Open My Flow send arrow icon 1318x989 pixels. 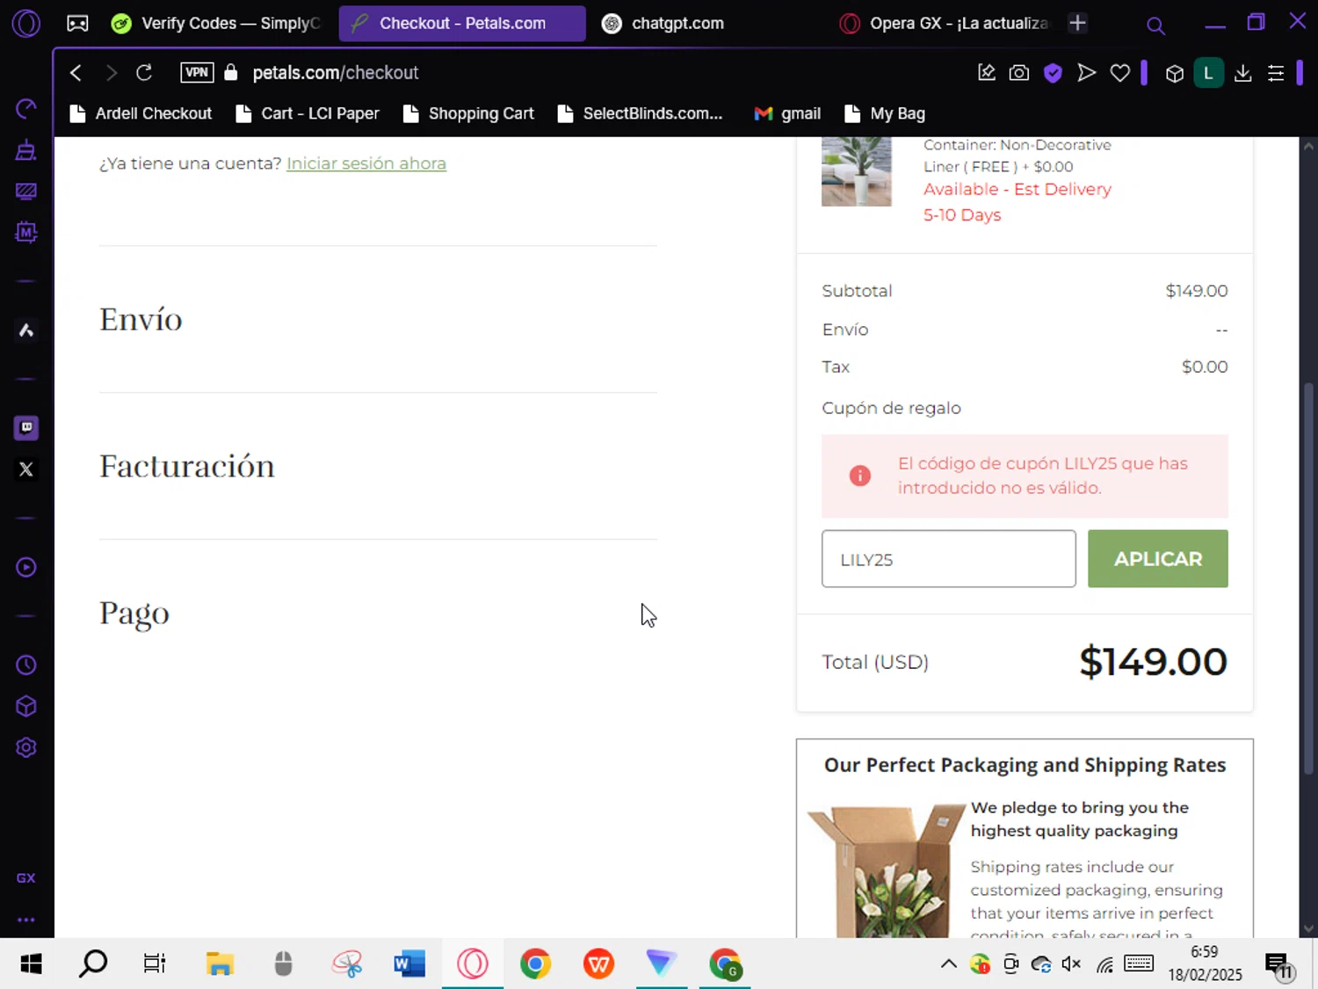point(1087,73)
